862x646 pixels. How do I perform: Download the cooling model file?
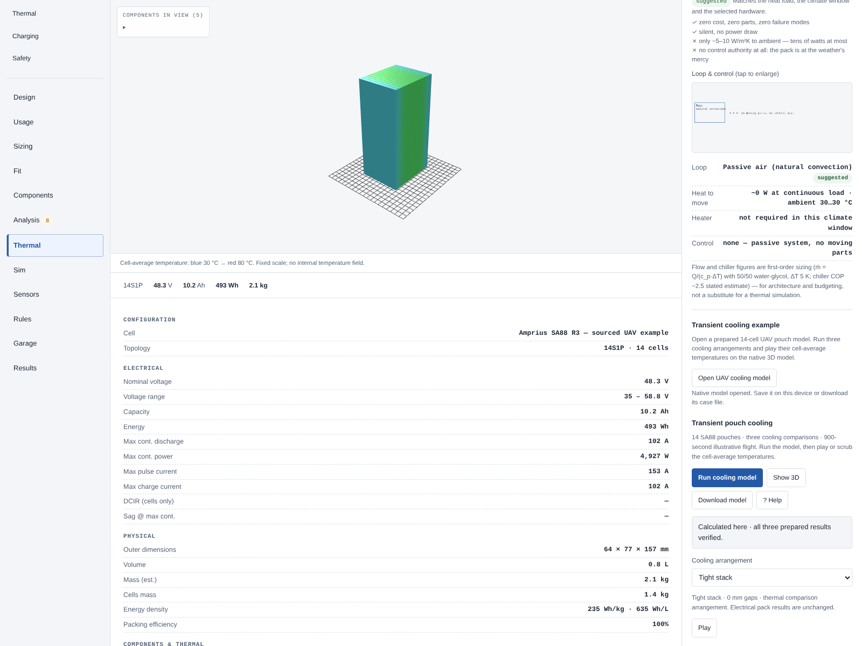722,500
